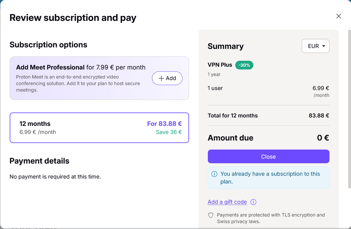Click the already have a subscription notice
Viewport: 351px width, 229px height.
point(268,178)
